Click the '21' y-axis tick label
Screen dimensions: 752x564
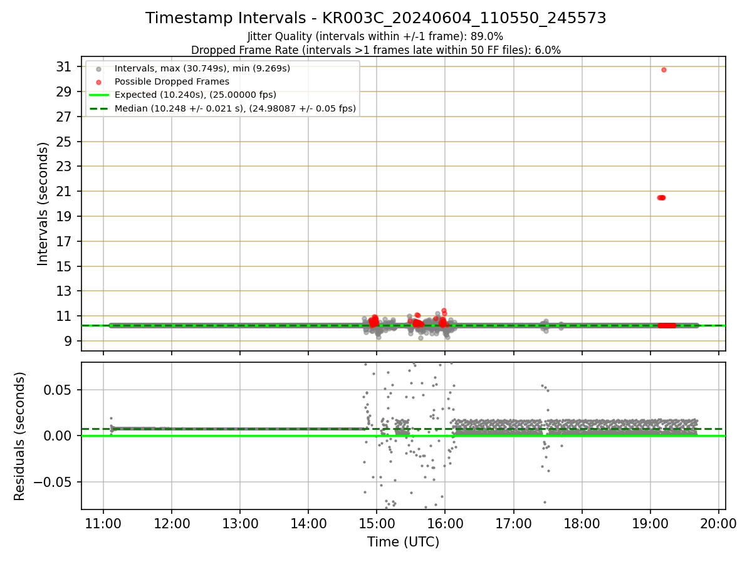[x=64, y=191]
